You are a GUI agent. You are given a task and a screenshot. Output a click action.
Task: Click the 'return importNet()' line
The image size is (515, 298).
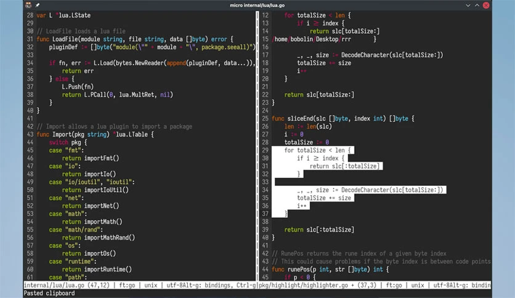pos(91,206)
